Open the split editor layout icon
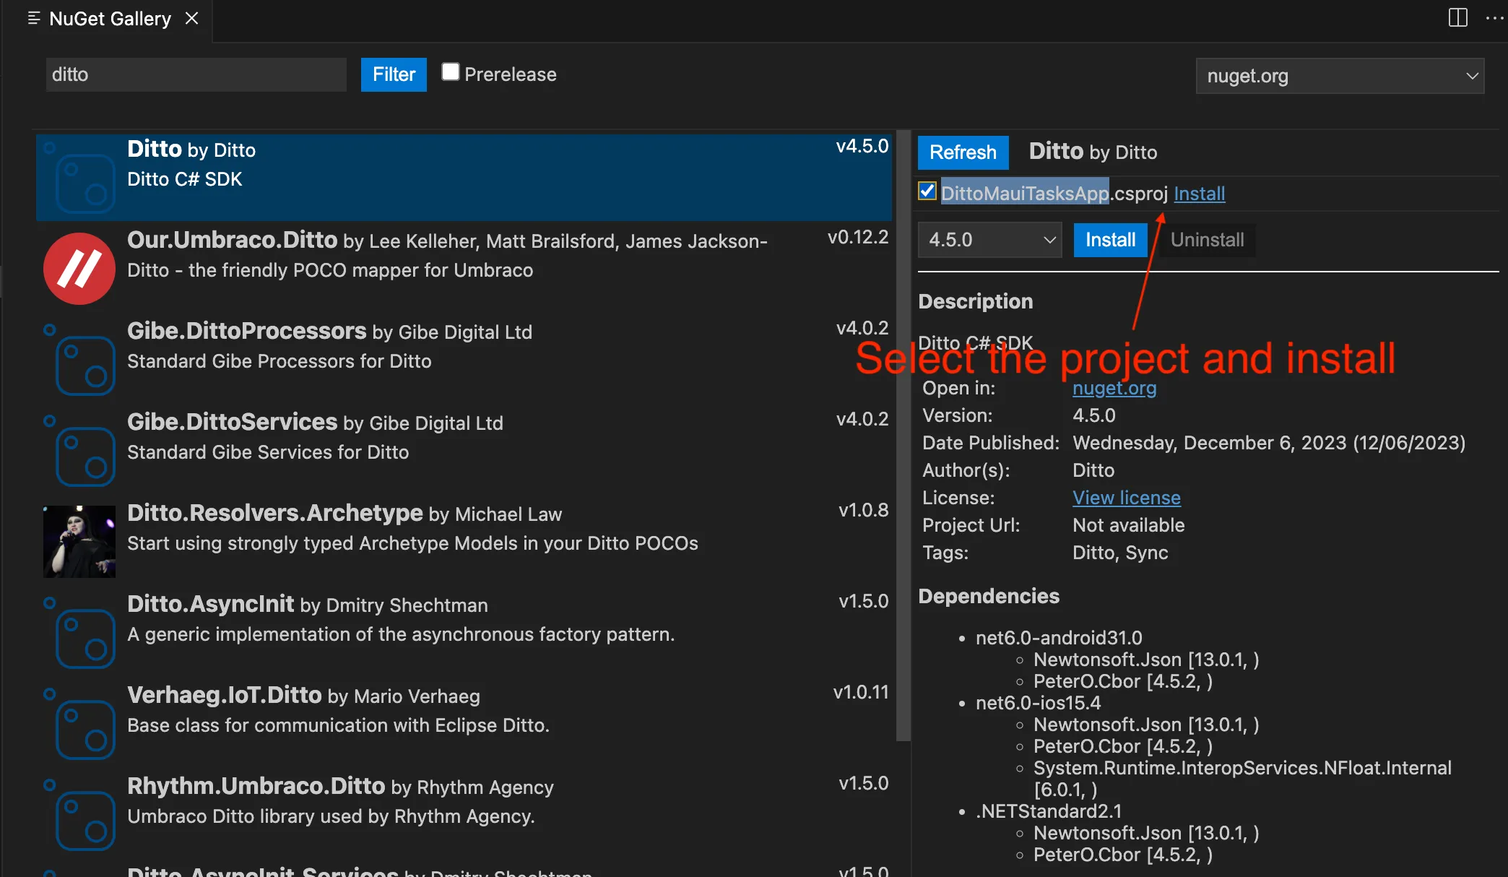This screenshot has width=1508, height=877. point(1458,18)
